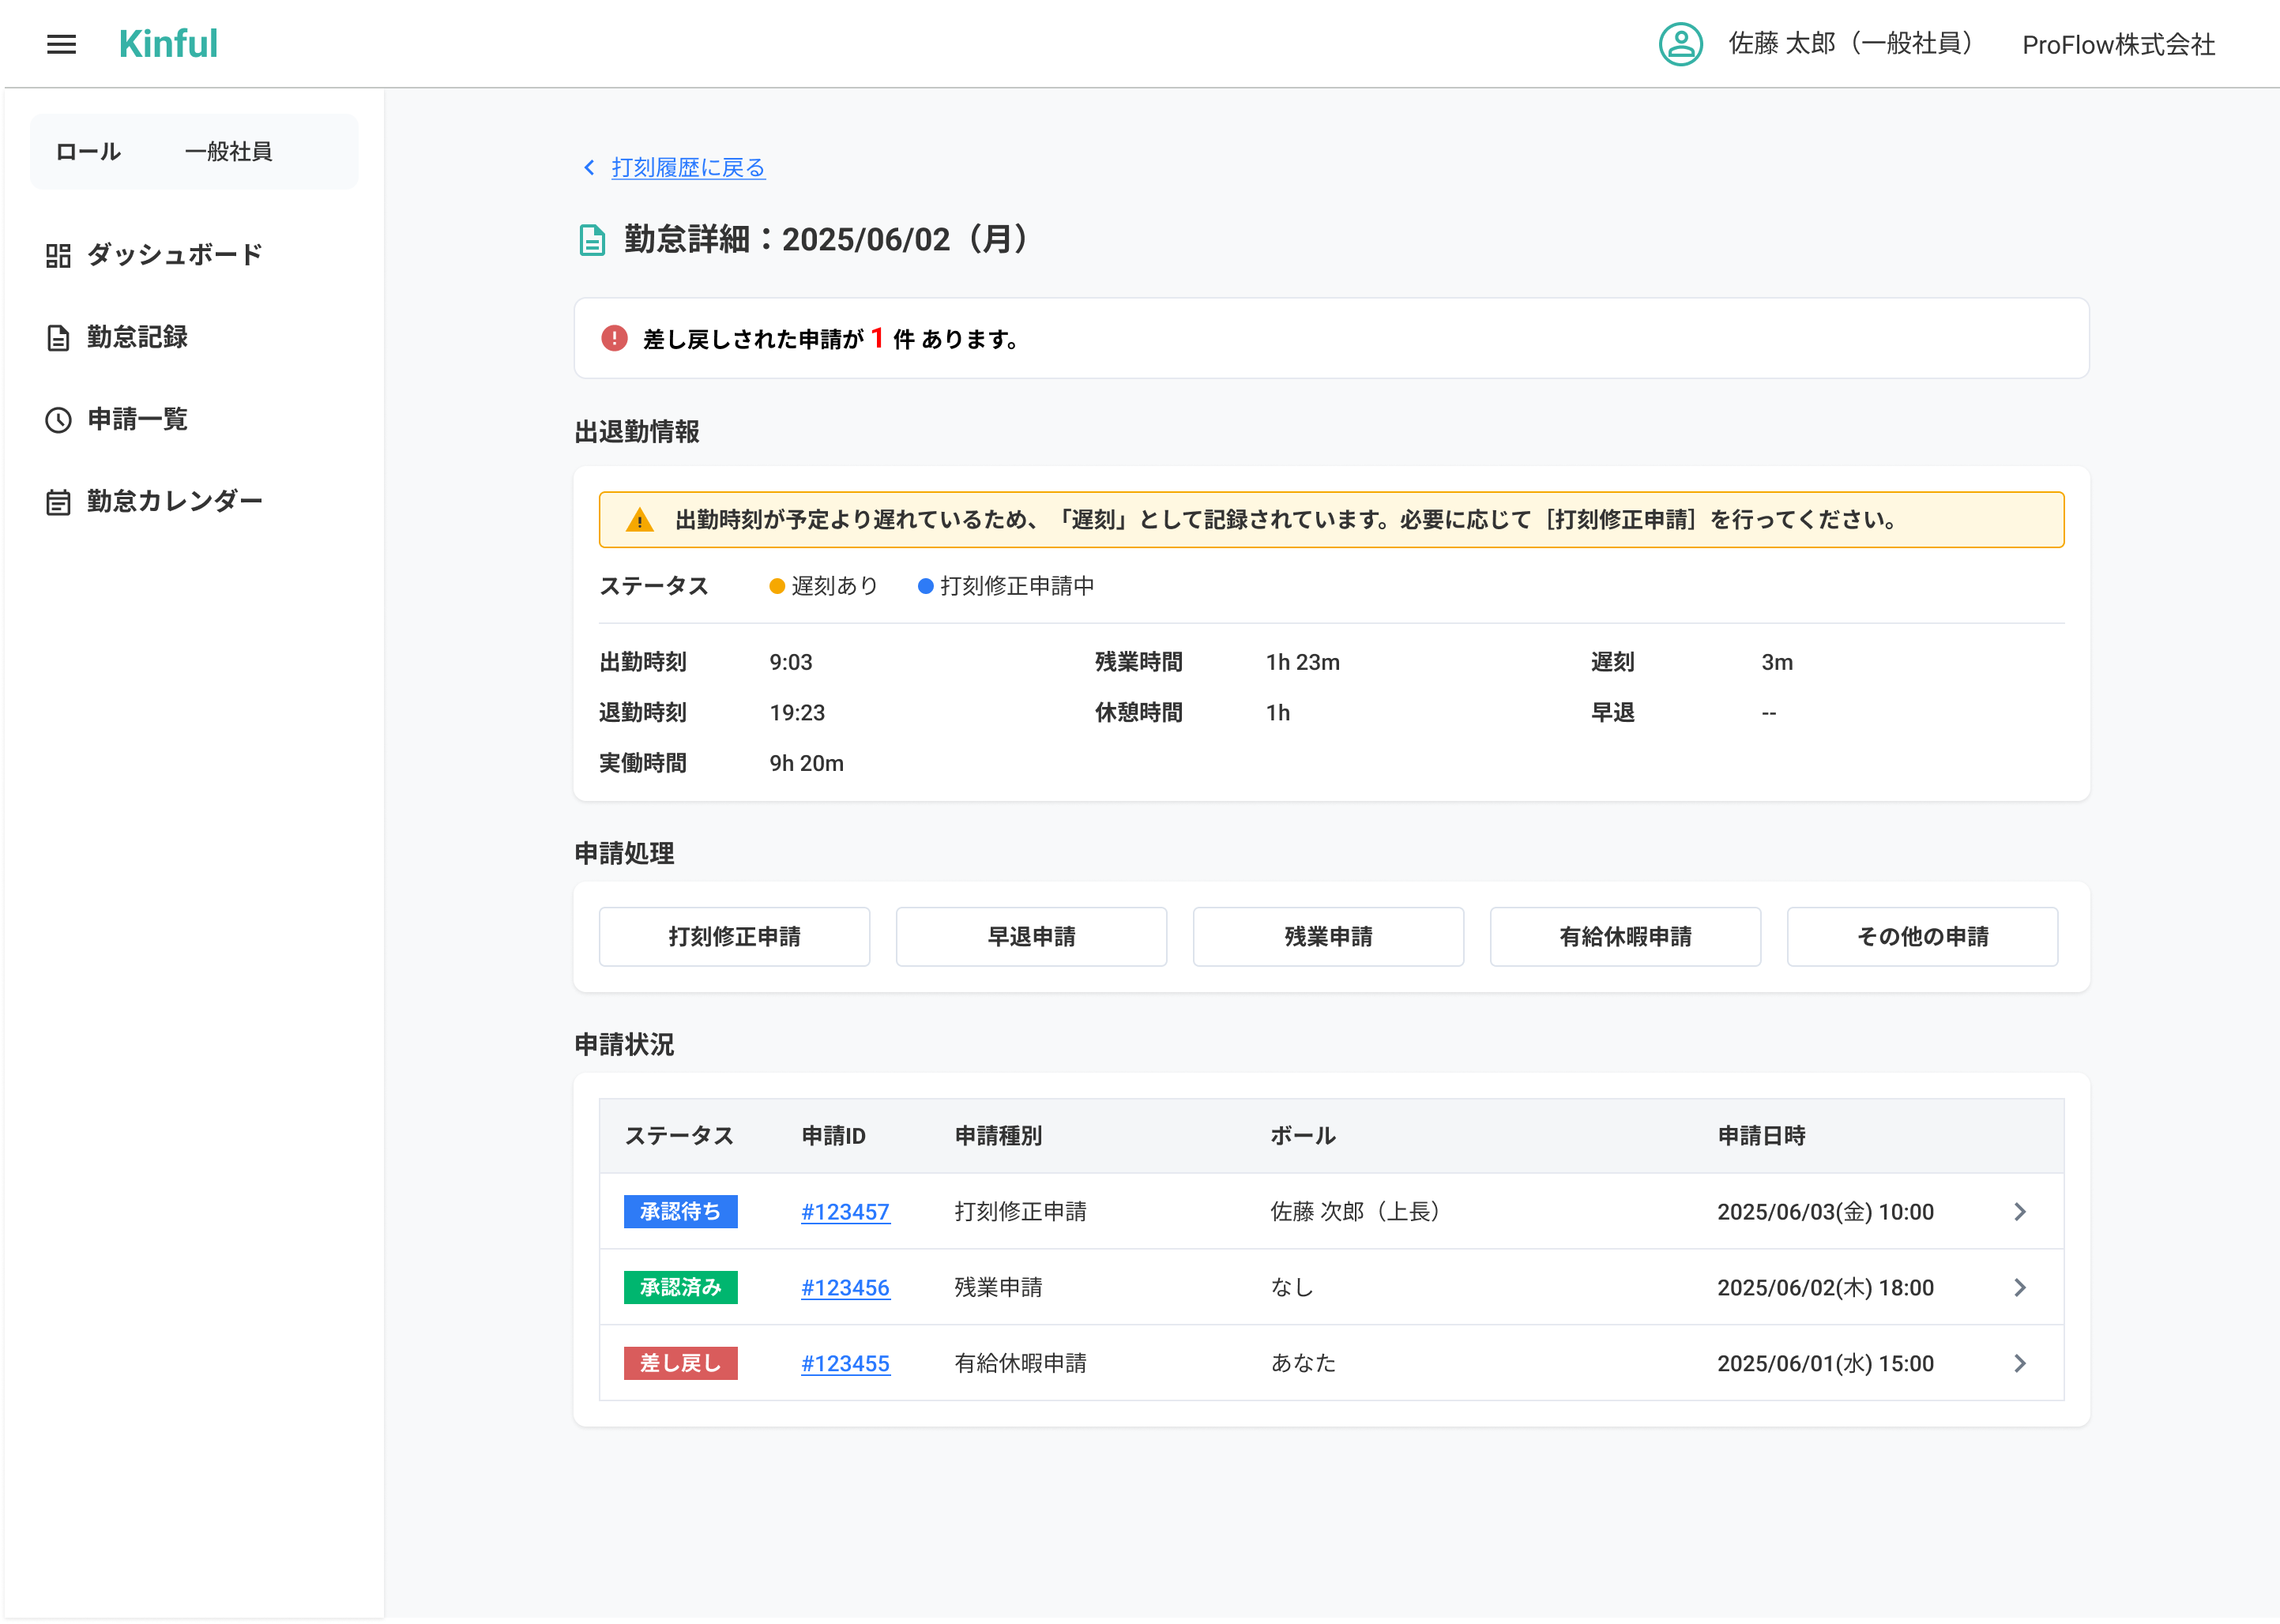Open application link #123455
The width and height of the screenshot is (2280, 1624).
tap(845, 1364)
